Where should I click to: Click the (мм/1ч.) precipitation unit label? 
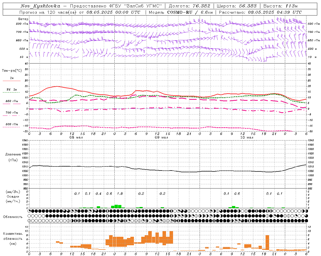click(13, 201)
